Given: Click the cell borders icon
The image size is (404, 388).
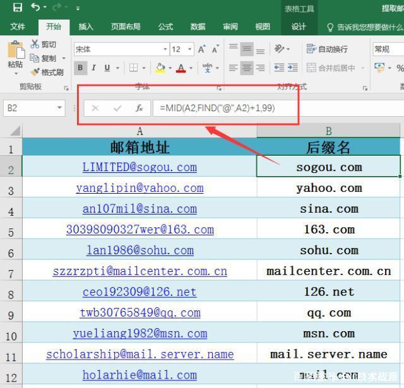Looking at the screenshot, I should pyautogui.click(x=133, y=68).
